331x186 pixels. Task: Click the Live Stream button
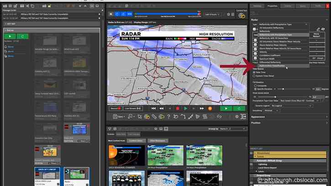pyautogui.click(x=133, y=108)
